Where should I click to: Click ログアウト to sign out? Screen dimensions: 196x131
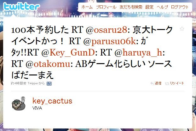pos(180,7)
